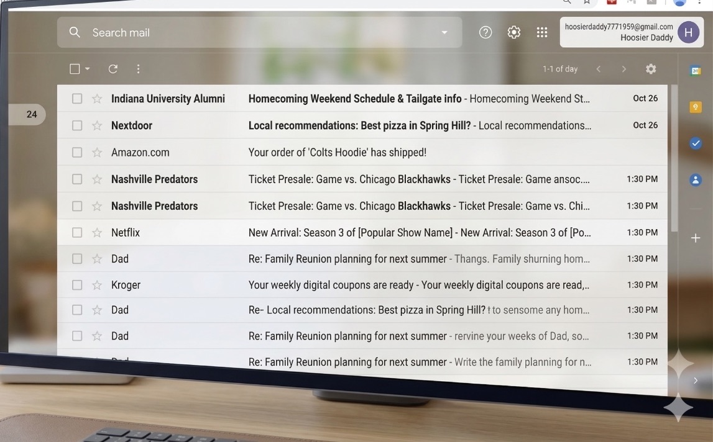The image size is (713, 442).
Task: Open the Settings gear beside search bar
Action: (x=514, y=32)
